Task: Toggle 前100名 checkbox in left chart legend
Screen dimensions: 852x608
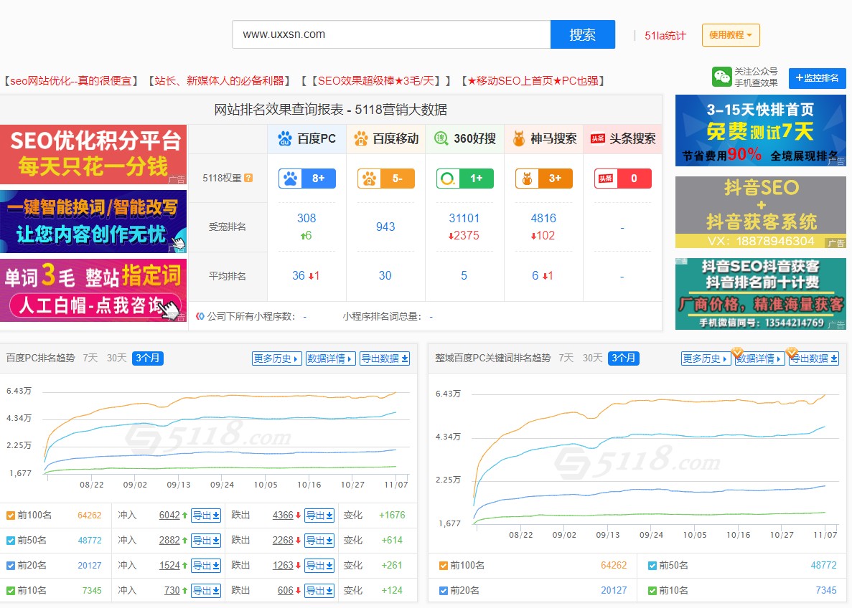Action: click(x=10, y=516)
